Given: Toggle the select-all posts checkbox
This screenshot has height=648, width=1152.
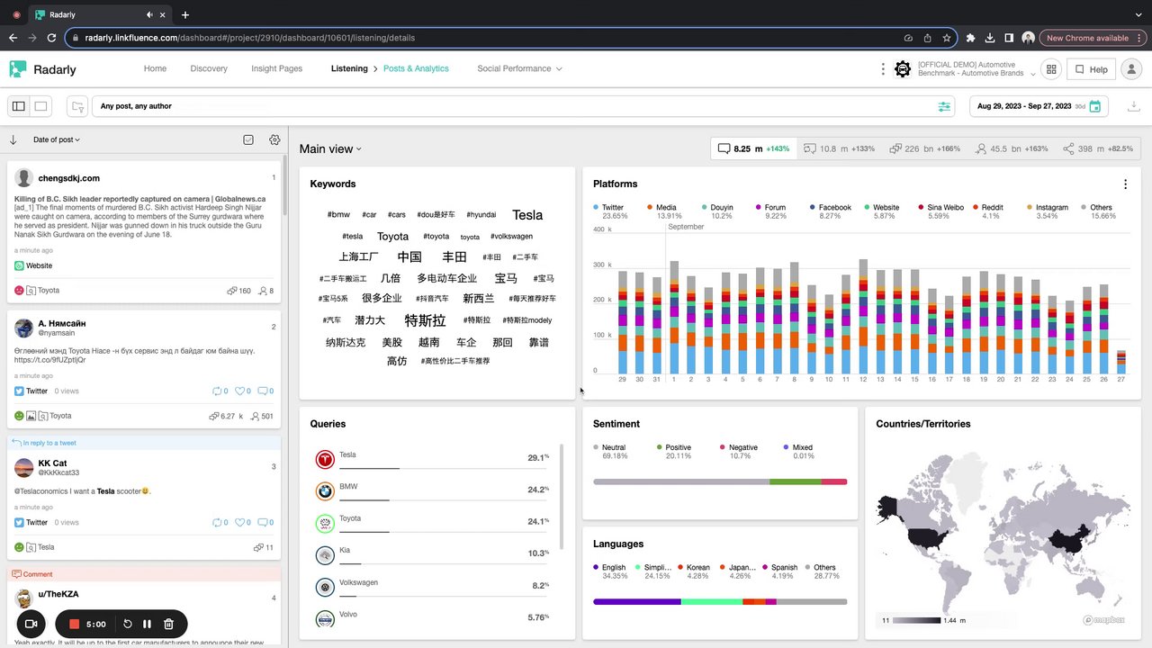Looking at the screenshot, I should pos(249,139).
